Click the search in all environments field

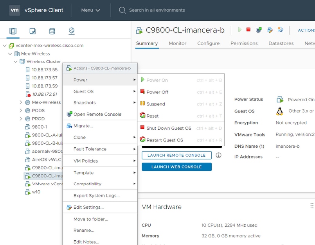157,10
